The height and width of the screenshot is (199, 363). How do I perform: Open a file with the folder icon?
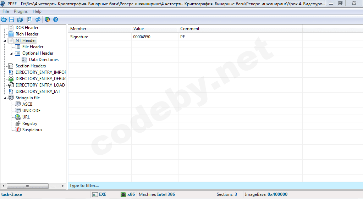(4, 20)
